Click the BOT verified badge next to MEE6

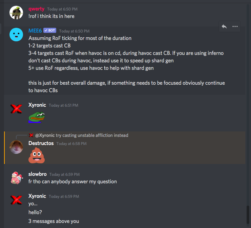point(50,30)
